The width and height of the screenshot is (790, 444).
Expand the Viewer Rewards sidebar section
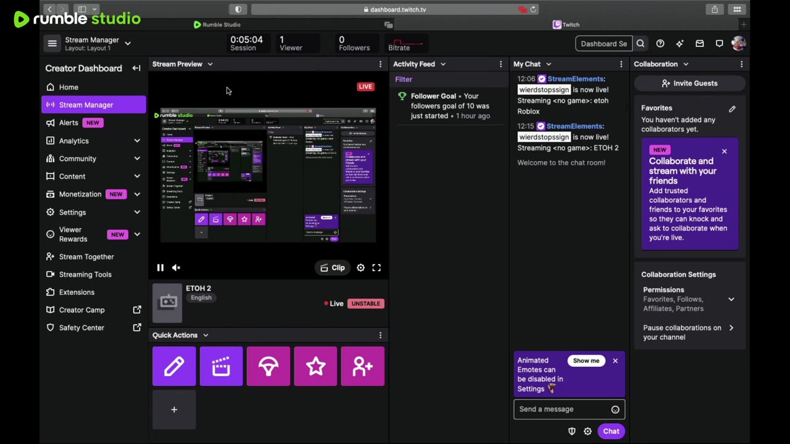point(137,234)
